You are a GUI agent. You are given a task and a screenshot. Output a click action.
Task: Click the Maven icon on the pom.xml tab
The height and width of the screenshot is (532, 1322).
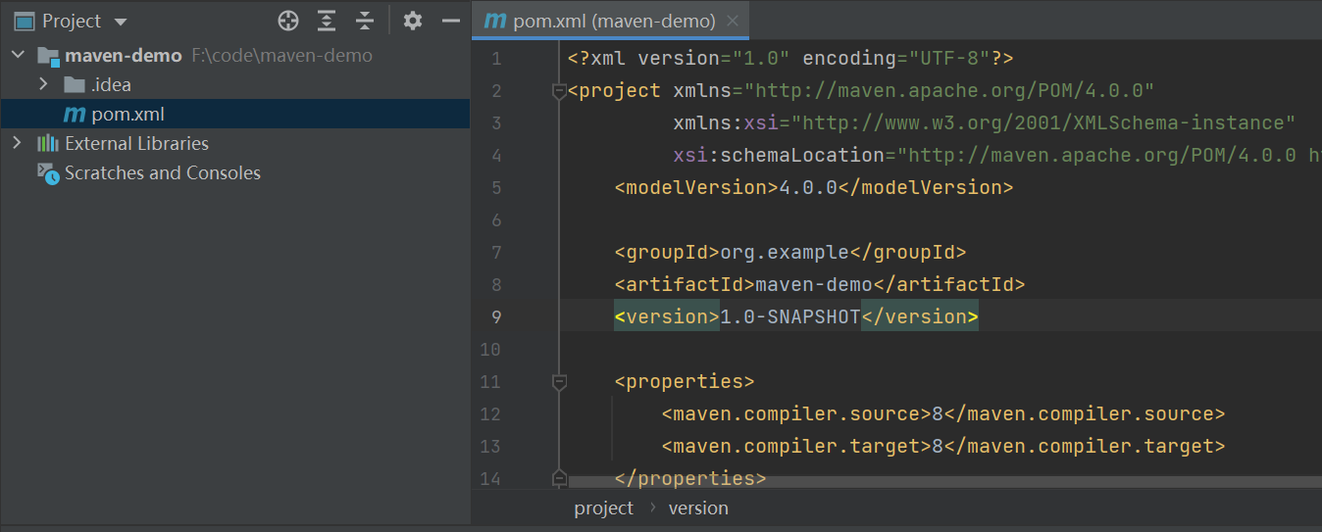(496, 21)
